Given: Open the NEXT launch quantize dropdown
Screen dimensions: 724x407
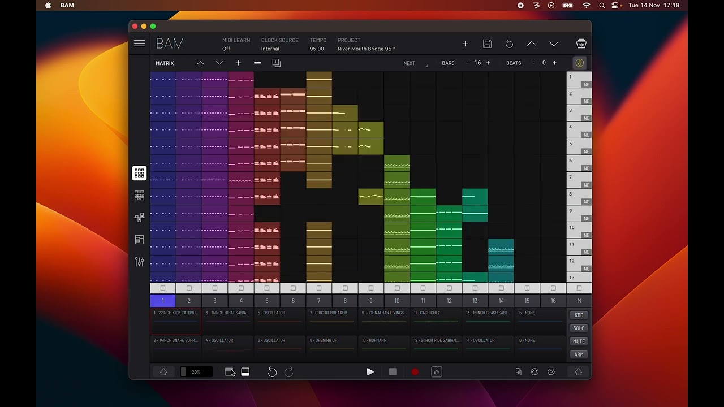Looking at the screenshot, I should (x=416, y=63).
